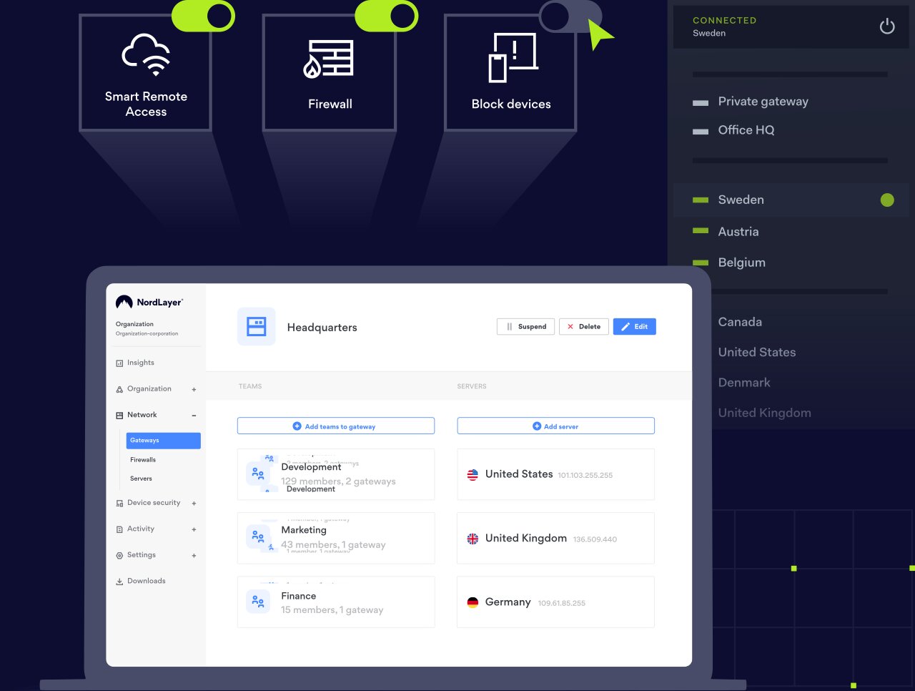The height and width of the screenshot is (691, 915).
Task: Open the Germany server 109.61.85.255
Action: click(x=555, y=602)
